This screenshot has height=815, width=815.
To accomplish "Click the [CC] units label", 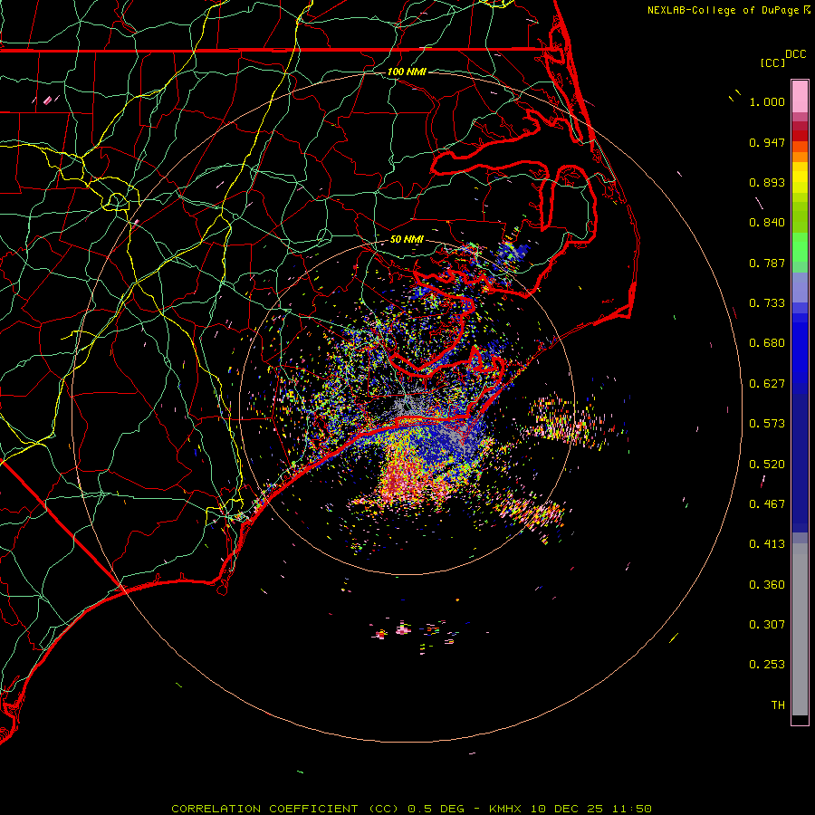I will pyautogui.click(x=772, y=62).
